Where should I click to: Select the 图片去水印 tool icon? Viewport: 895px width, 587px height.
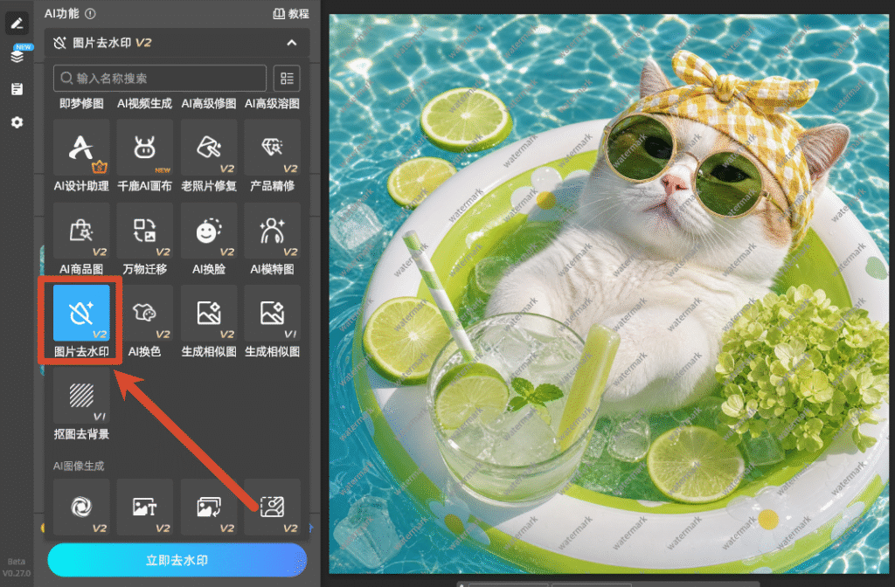click(81, 314)
